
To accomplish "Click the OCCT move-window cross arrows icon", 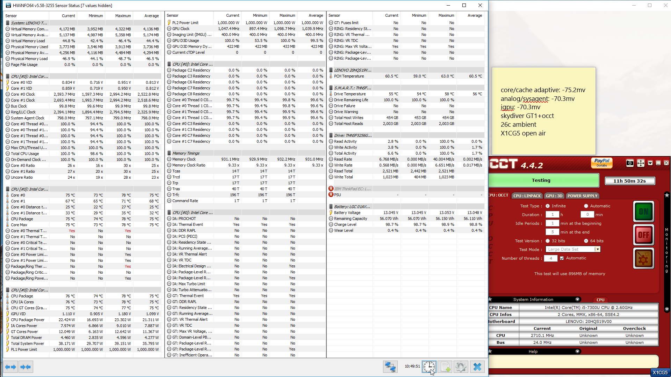I will point(641,163).
